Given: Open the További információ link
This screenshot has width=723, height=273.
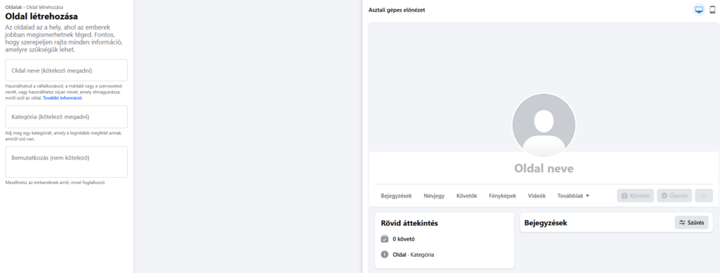Looking at the screenshot, I should tap(62, 98).
